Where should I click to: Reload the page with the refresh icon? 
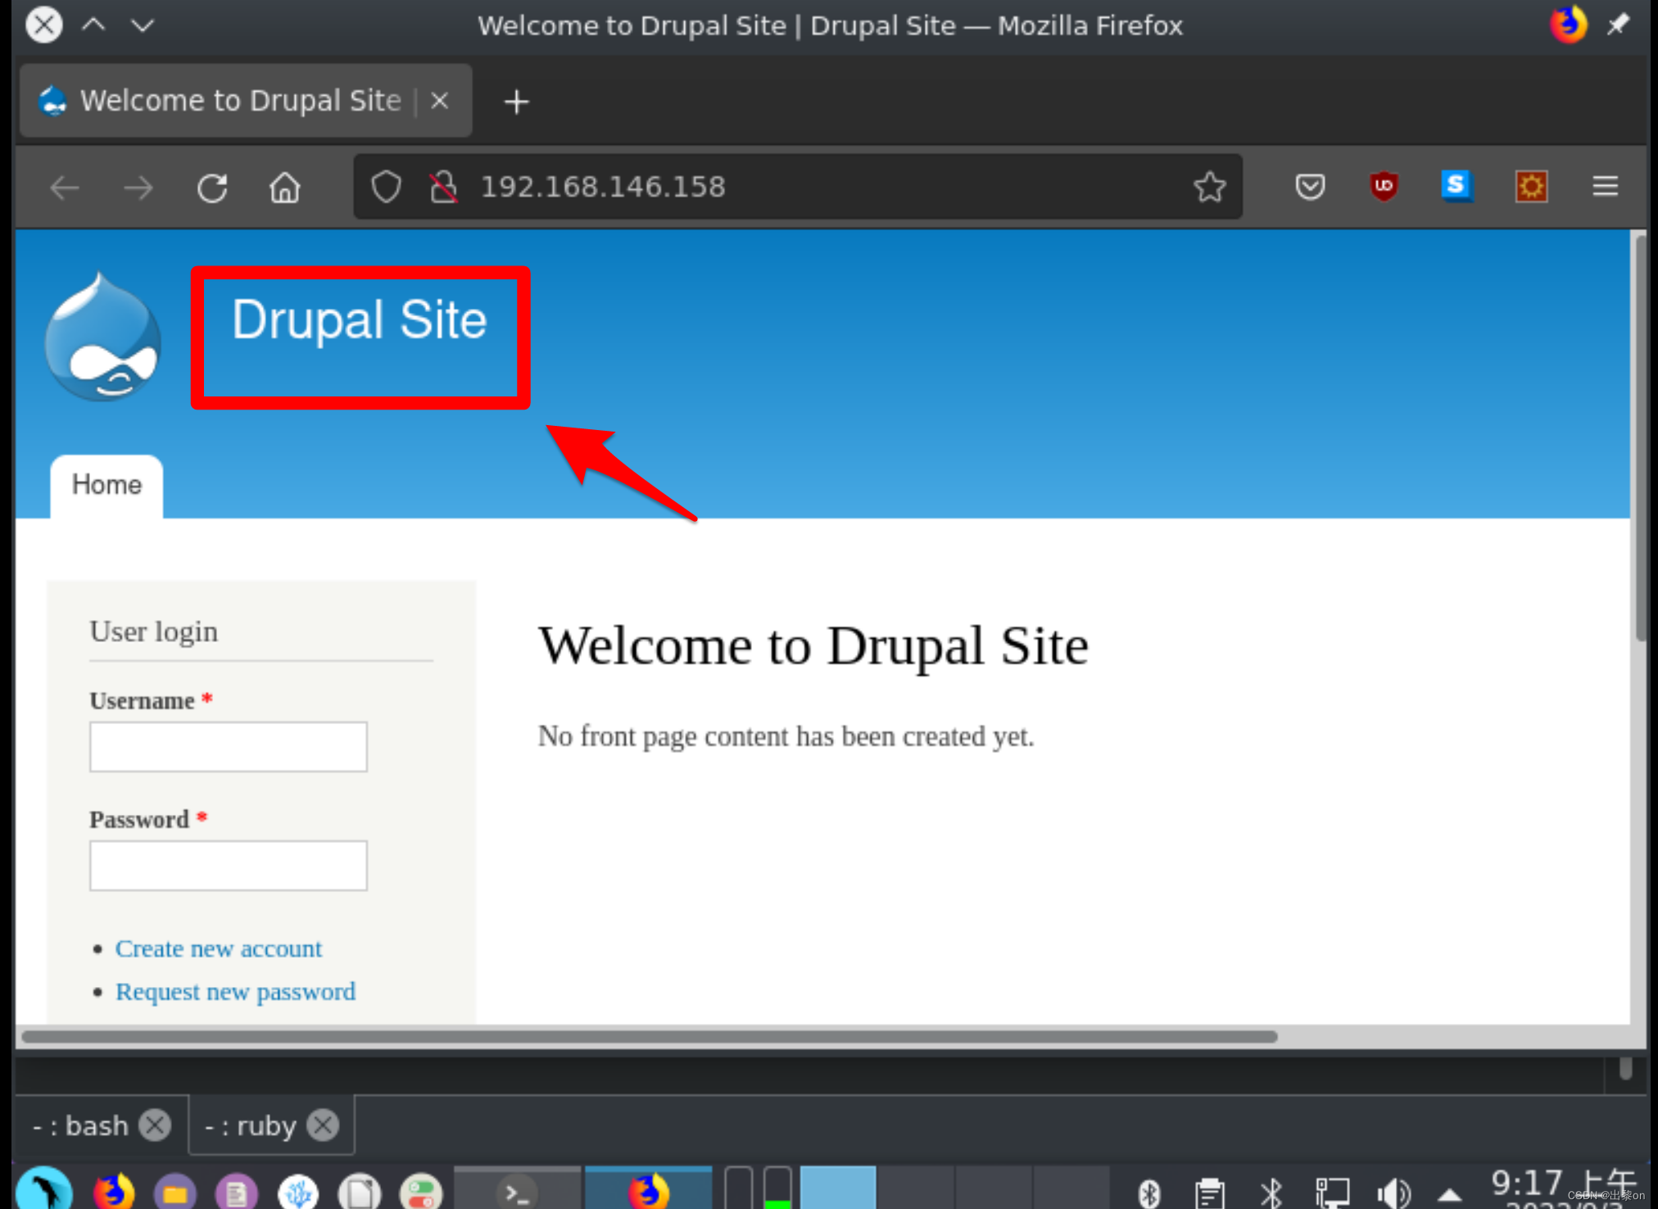point(212,188)
